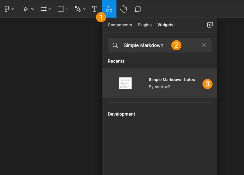Switch to the Plugins tab
This screenshot has height=175, width=244.
tap(145, 25)
